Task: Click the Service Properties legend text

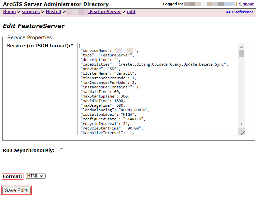Action: [30, 38]
